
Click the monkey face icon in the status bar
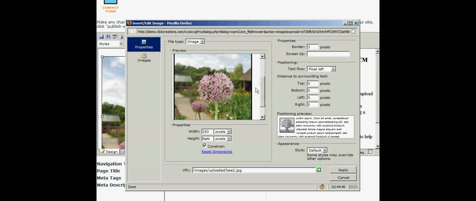tap(322, 187)
